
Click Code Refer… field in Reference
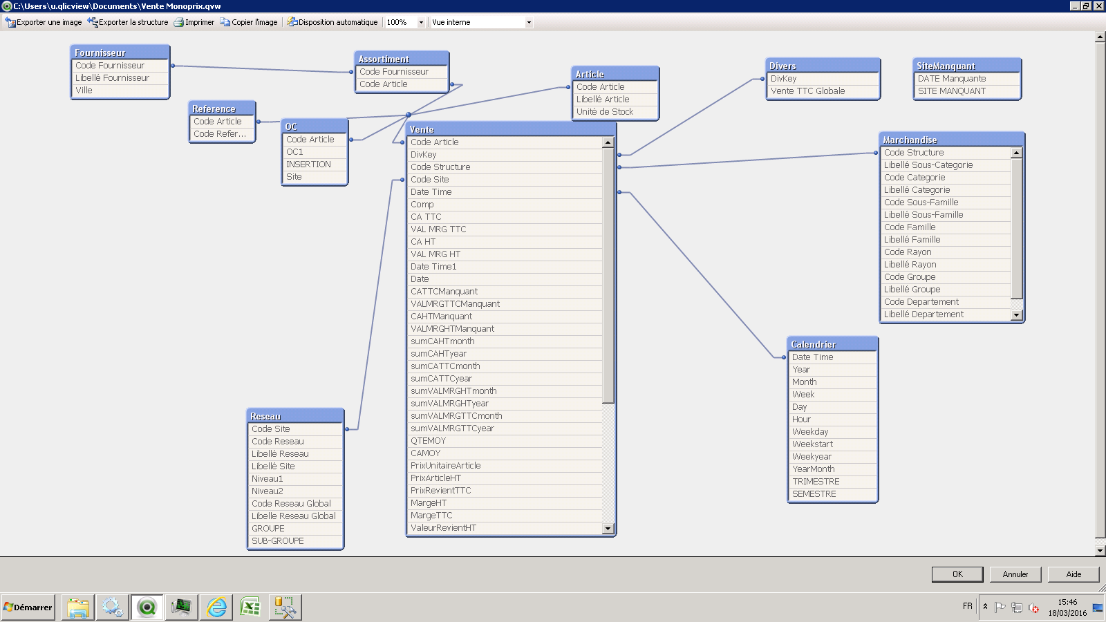coord(222,134)
